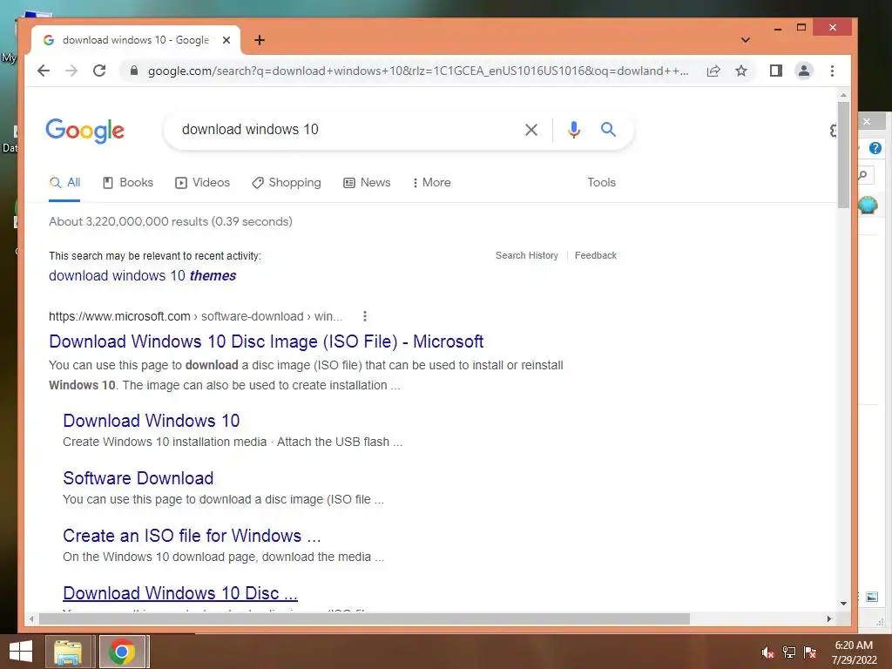Go to the Google logo homepage
Viewport: 892px width, 669px height.
click(x=84, y=131)
